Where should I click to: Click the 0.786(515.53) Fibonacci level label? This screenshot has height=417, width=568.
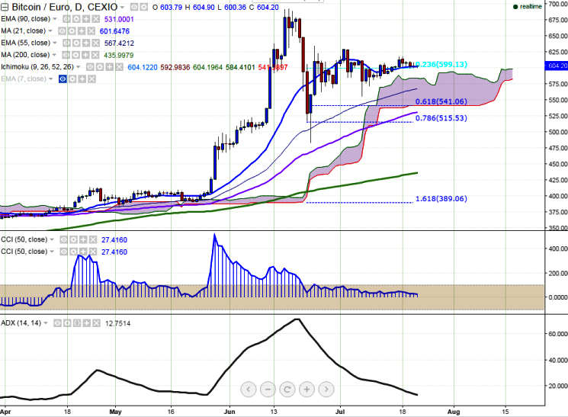pos(441,117)
